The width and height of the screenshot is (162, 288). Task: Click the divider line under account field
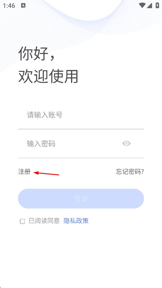coord(81,129)
